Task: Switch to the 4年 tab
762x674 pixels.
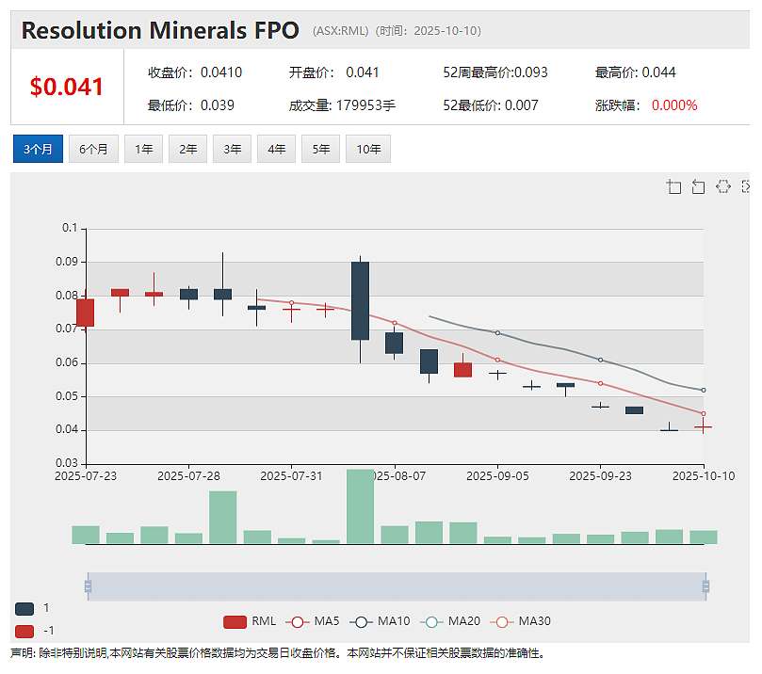Action: 276,149
